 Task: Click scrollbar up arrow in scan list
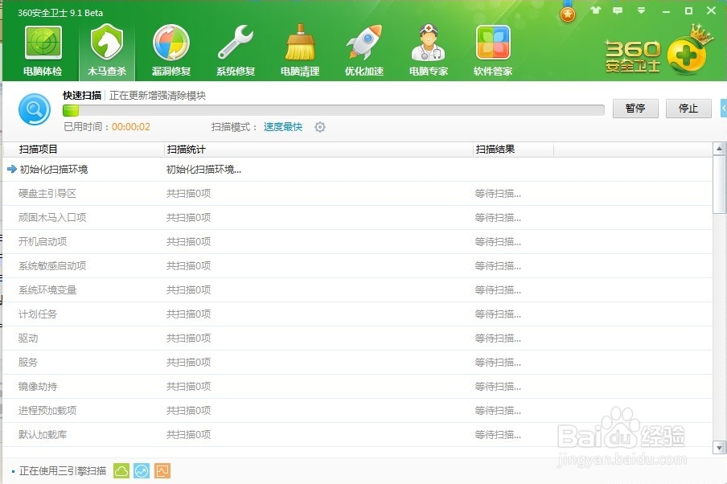[x=719, y=149]
